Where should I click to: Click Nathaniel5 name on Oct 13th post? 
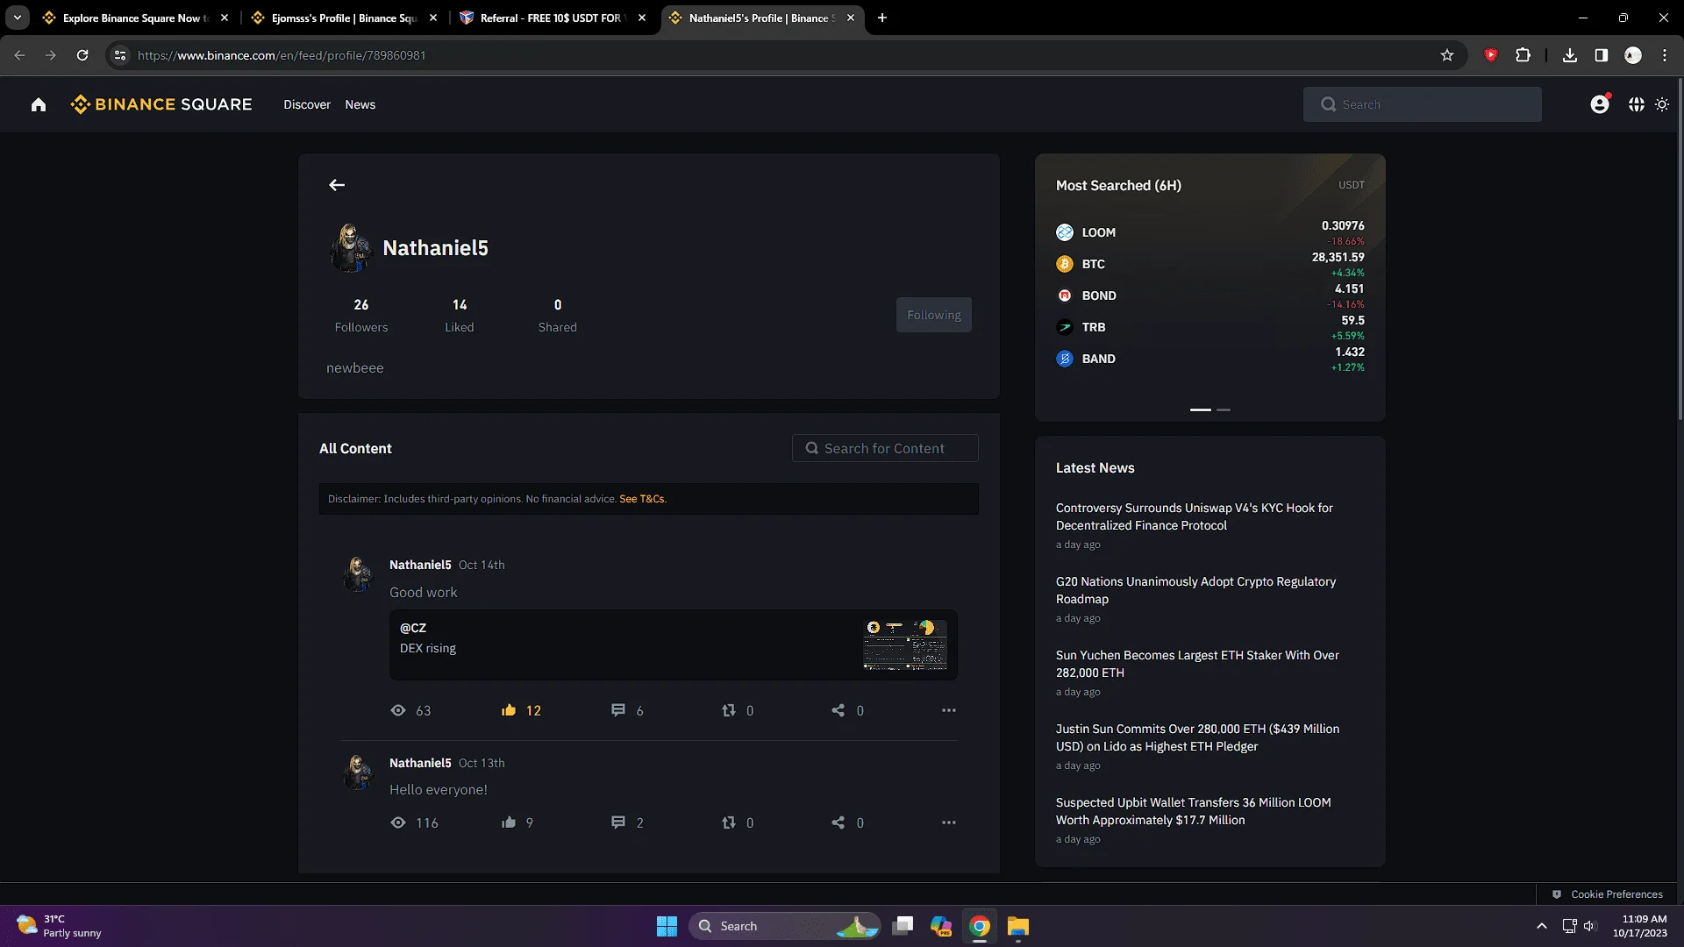(420, 763)
